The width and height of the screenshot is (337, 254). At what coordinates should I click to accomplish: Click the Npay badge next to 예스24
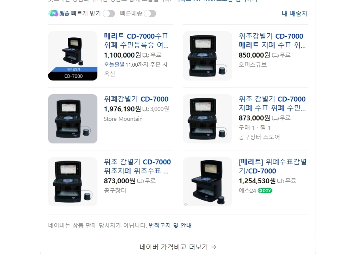click(x=265, y=190)
